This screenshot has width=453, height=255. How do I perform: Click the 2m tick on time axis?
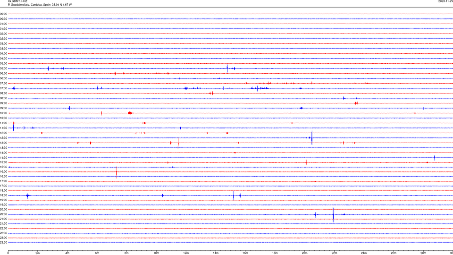pyautogui.click(x=38, y=253)
